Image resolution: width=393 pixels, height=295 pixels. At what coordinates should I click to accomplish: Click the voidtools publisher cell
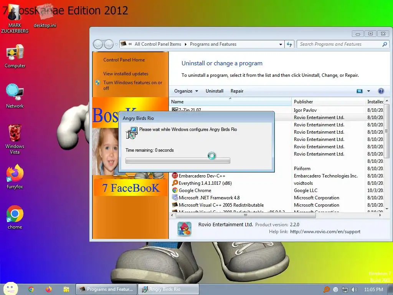pos(303,183)
